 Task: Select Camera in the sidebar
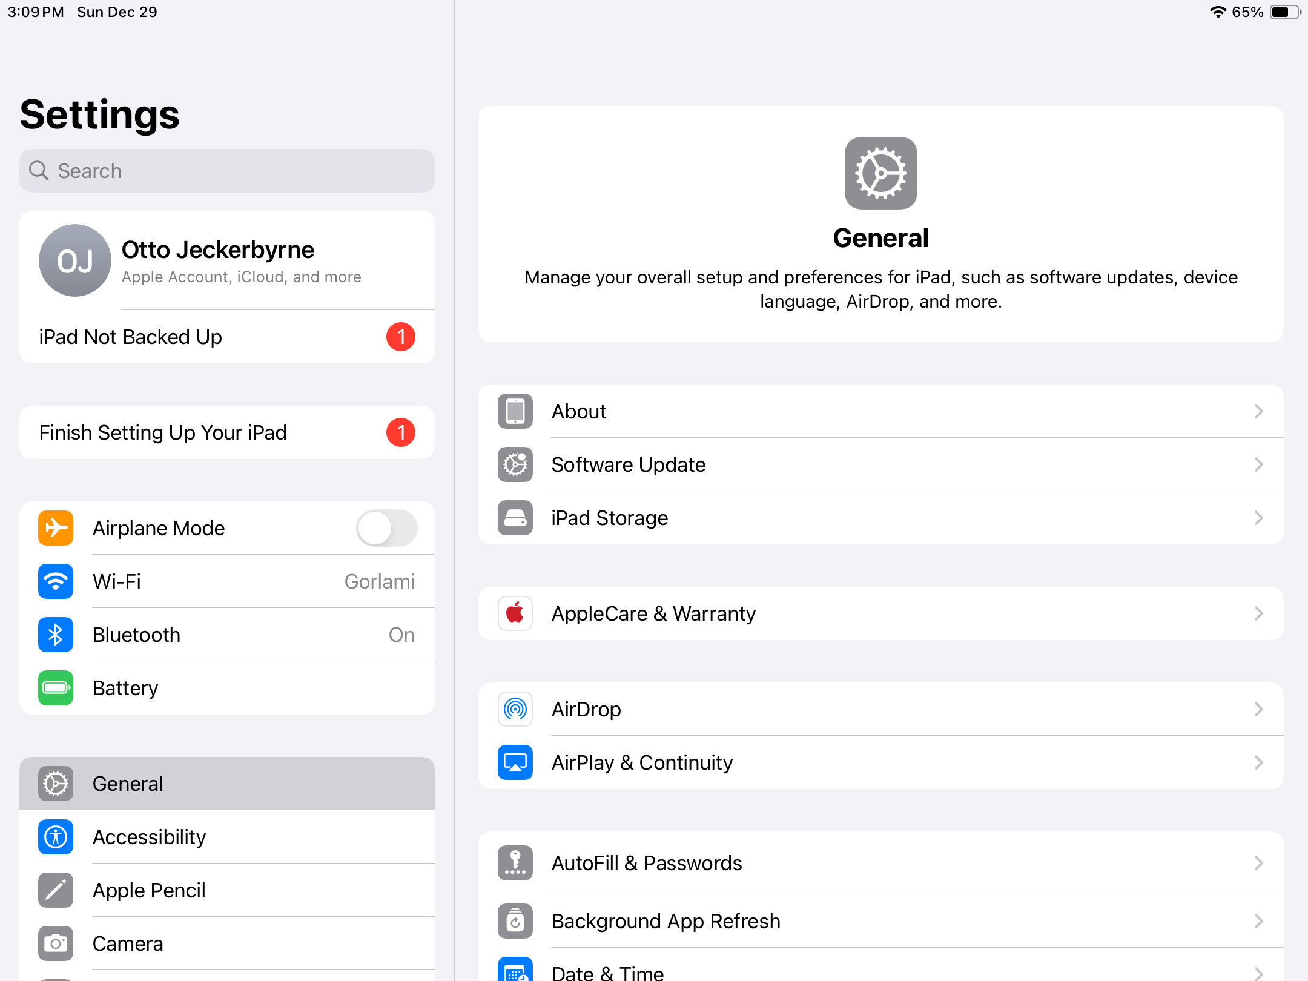[x=227, y=943]
